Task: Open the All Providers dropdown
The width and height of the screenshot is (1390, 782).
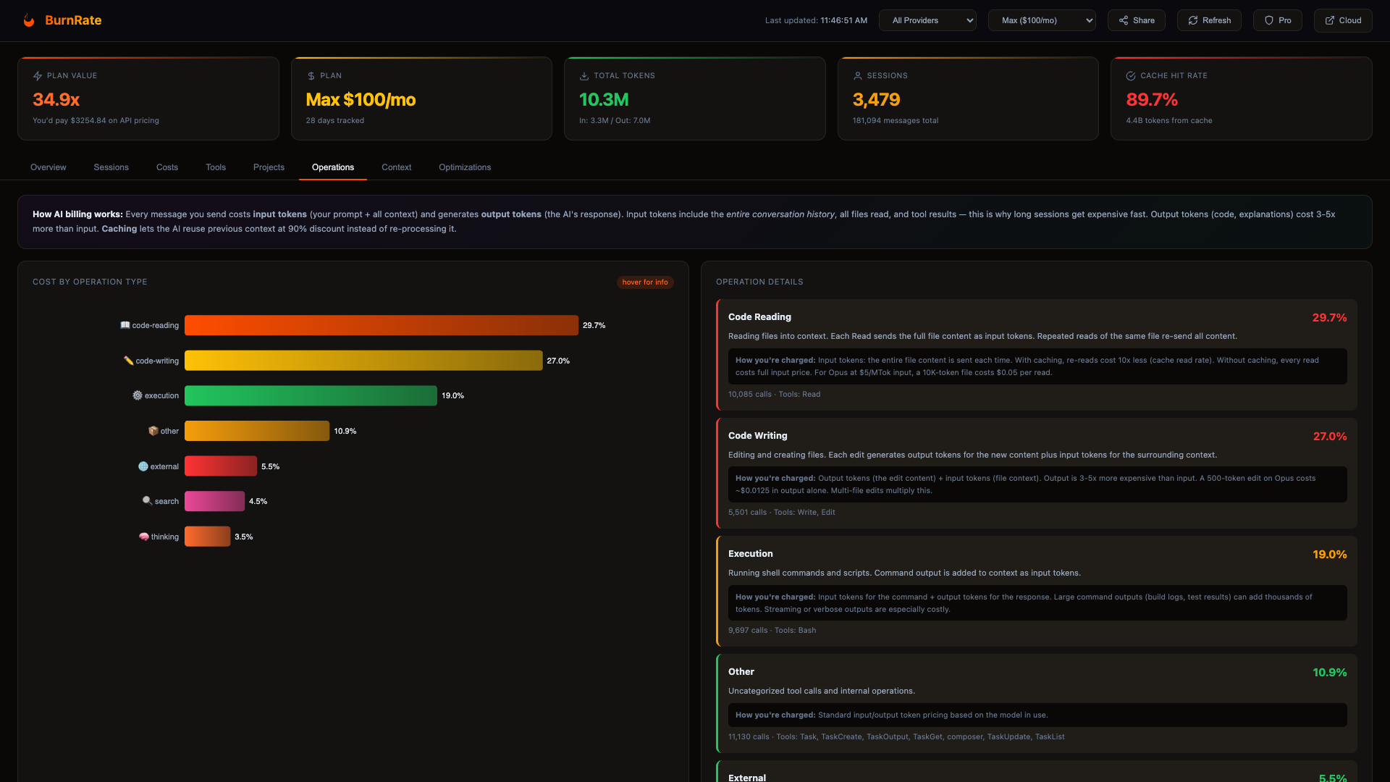Action: [927, 20]
